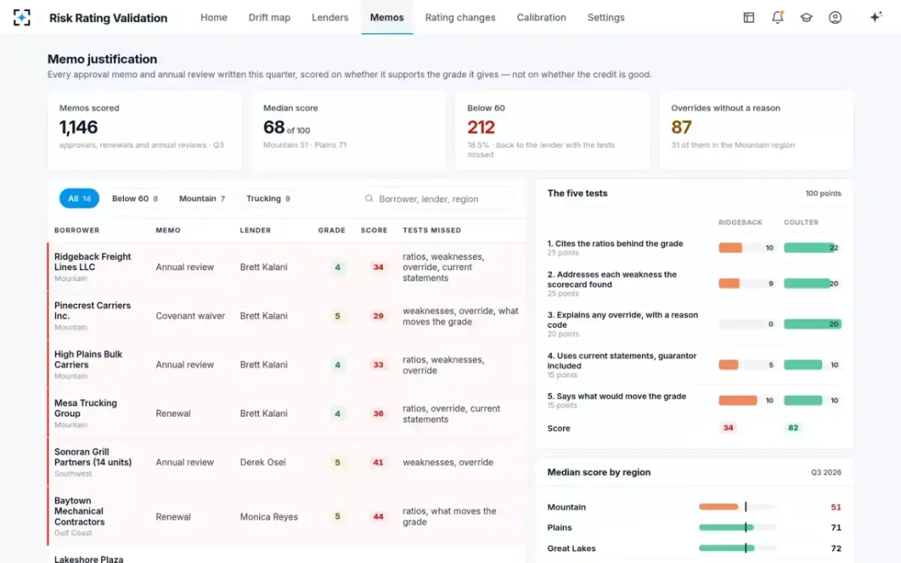901x563 pixels.
Task: Open the user profile icon
Action: pyautogui.click(x=835, y=17)
